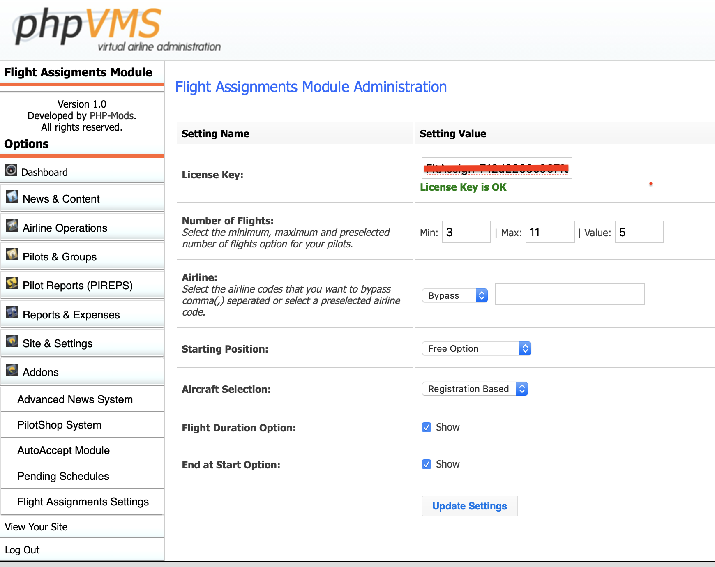Click the Addons sidebar icon
The width and height of the screenshot is (715, 567).
click(x=12, y=370)
